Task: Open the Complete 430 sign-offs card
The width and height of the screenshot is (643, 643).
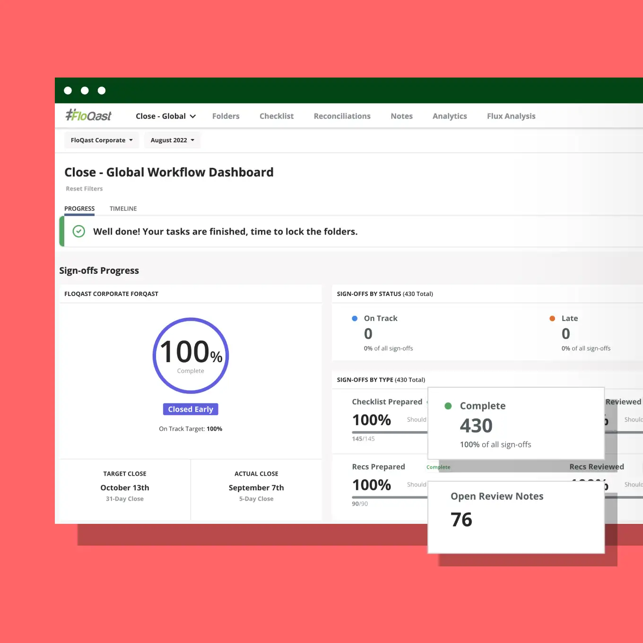Action: pyautogui.click(x=516, y=424)
